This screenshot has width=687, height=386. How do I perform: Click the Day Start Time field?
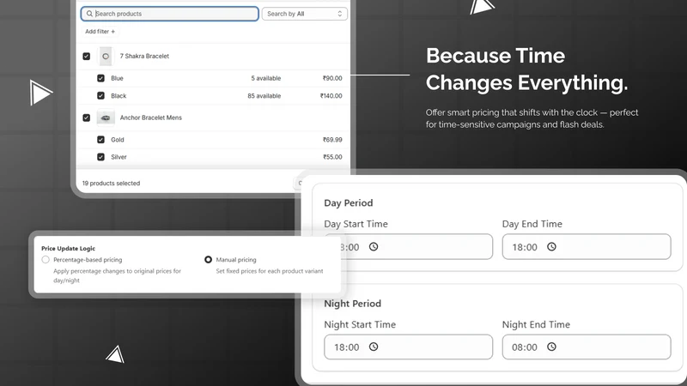coord(409,246)
